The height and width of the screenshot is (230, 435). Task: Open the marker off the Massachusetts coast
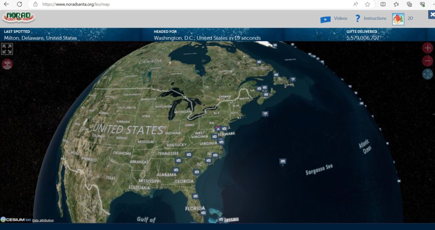[x=265, y=114]
